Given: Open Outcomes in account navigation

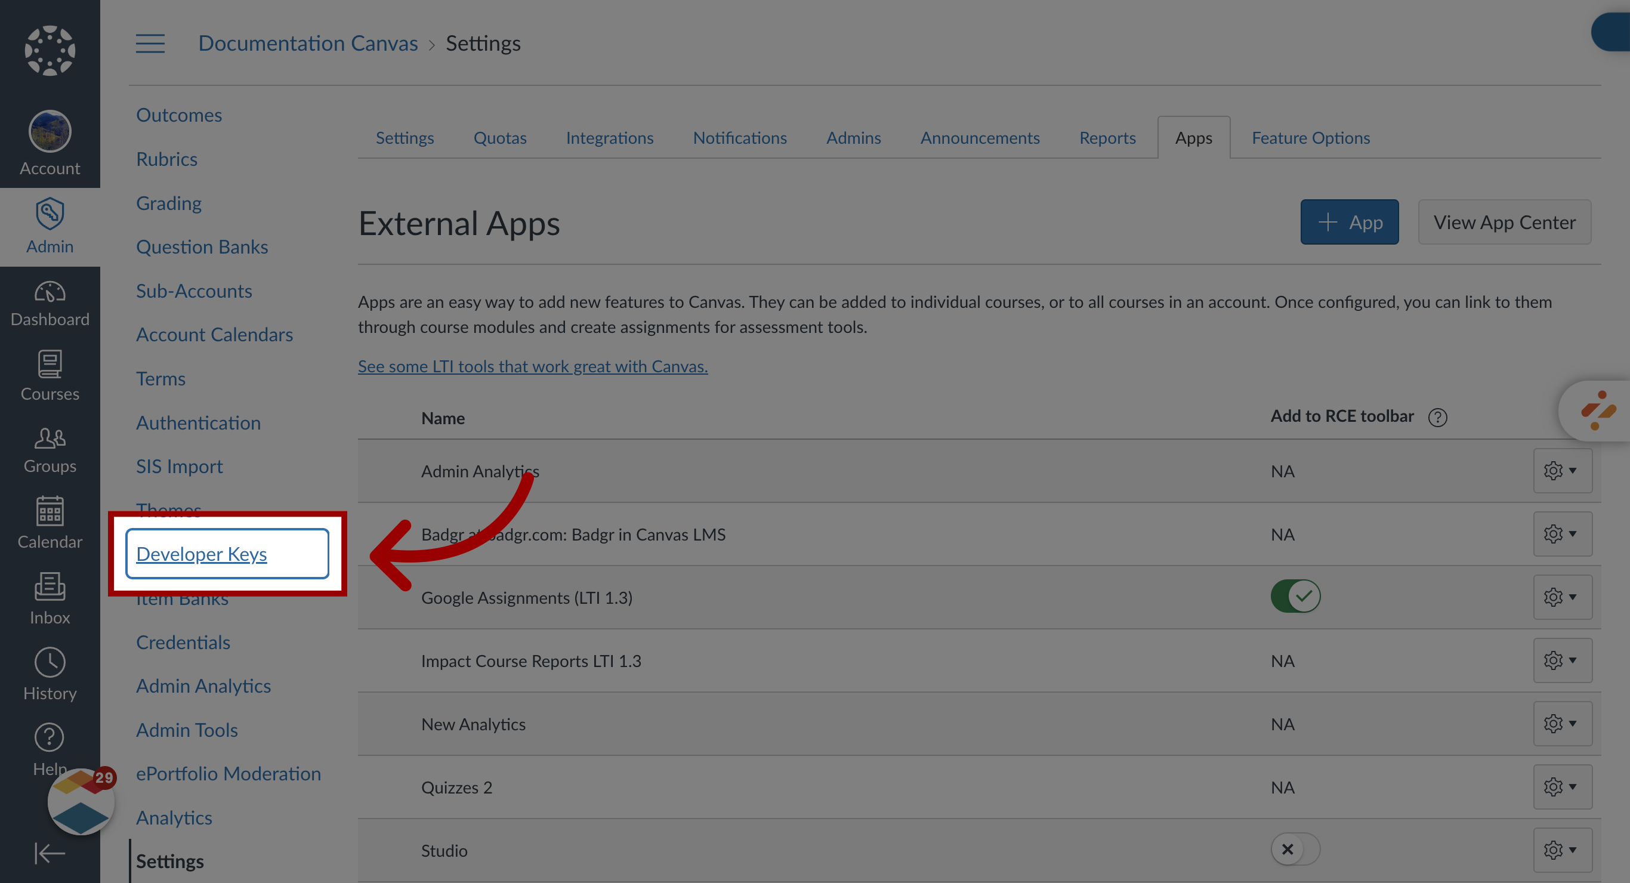Looking at the screenshot, I should [179, 115].
